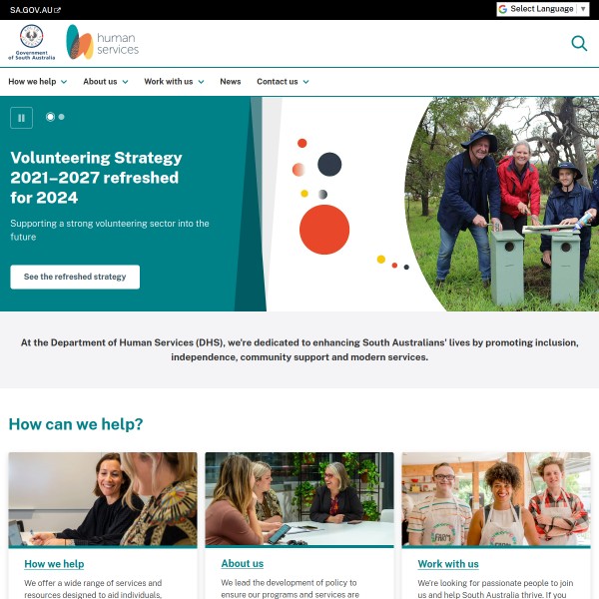
Task: Open the site search magnifier icon
Action: 579,43
